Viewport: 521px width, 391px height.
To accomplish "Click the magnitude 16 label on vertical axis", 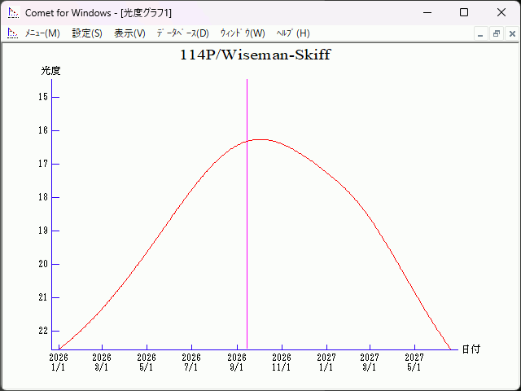I will click(43, 130).
